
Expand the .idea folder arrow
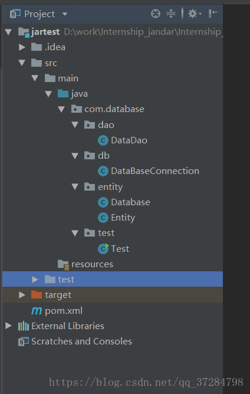pyautogui.click(x=22, y=47)
